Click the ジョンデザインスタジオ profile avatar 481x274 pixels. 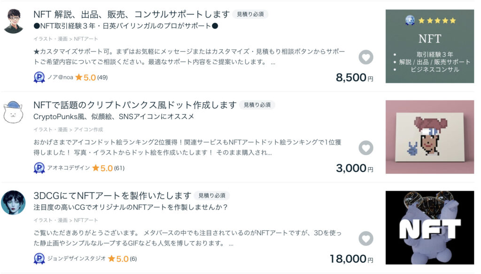[13, 202]
